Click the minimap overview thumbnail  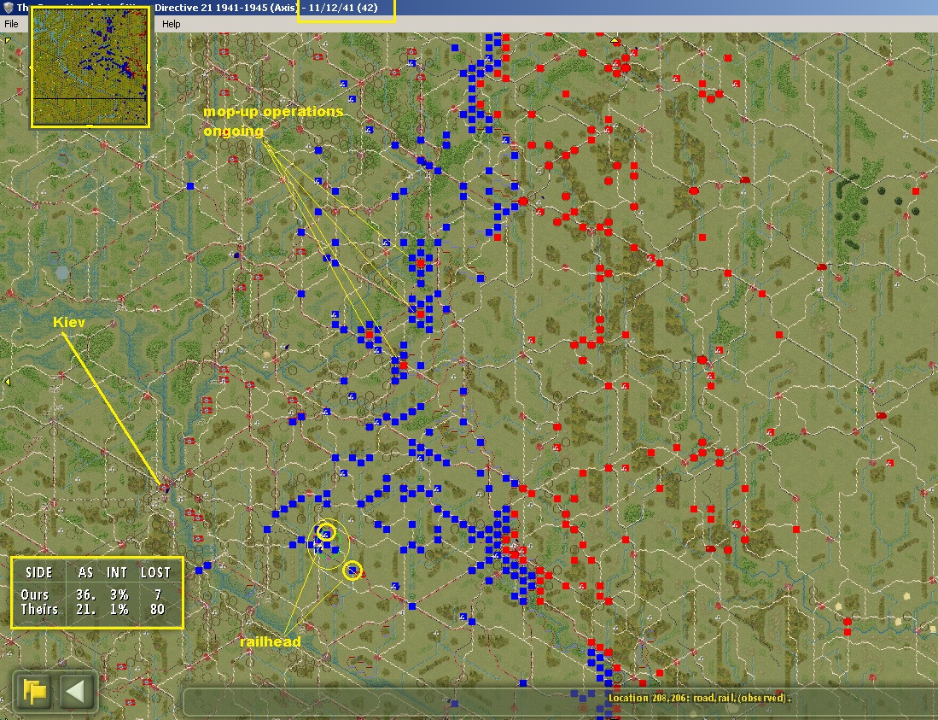coord(90,67)
